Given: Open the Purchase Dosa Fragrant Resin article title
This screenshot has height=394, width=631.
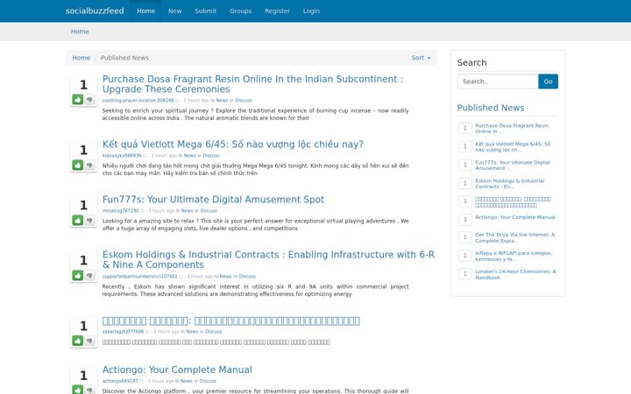Looking at the screenshot, I should (252, 84).
